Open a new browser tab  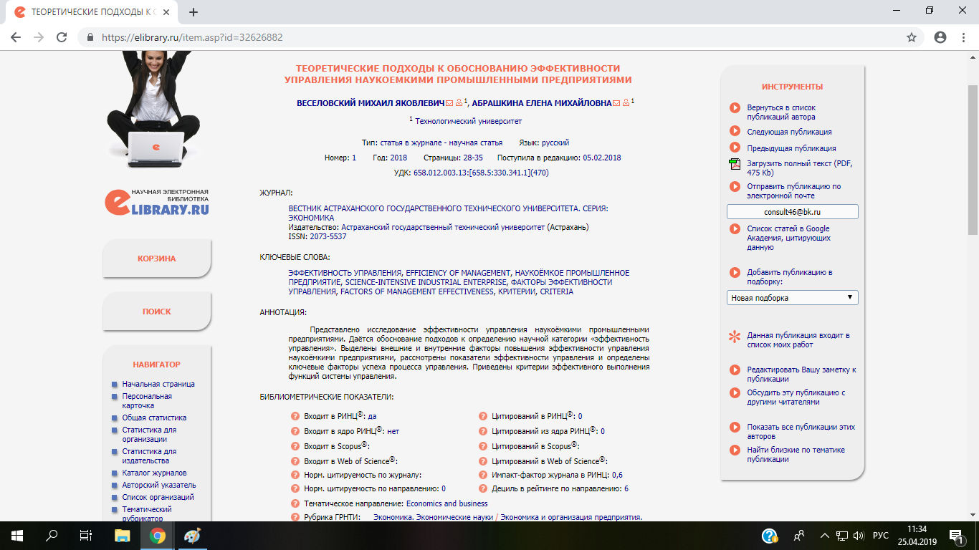(194, 12)
